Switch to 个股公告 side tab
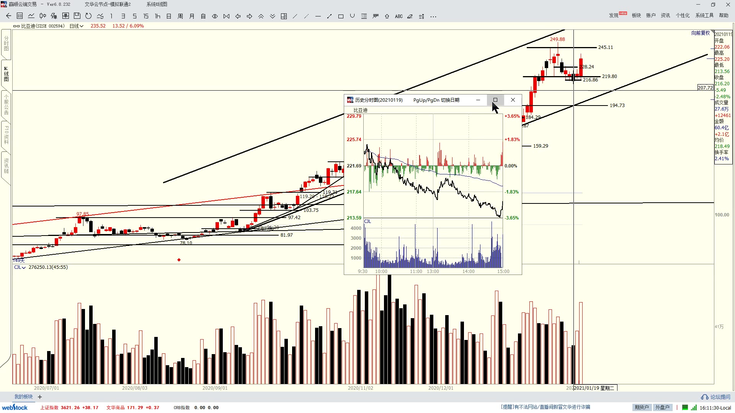This screenshot has width=735, height=413. (x=6, y=105)
